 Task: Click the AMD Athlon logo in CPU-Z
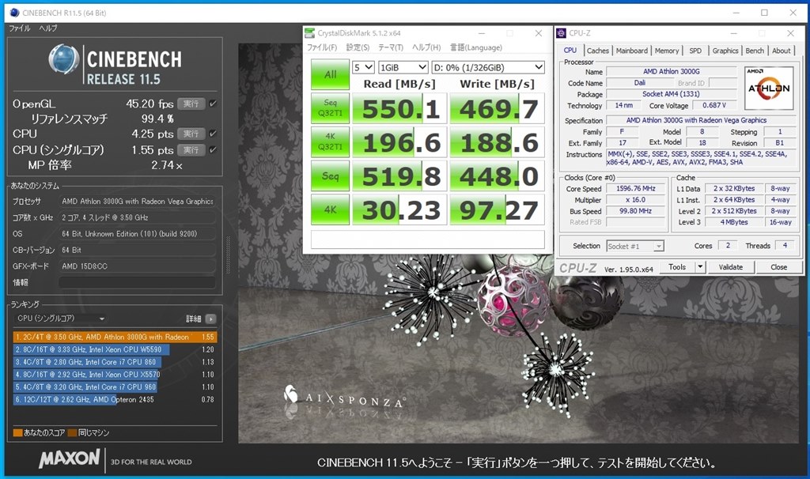tap(769, 88)
